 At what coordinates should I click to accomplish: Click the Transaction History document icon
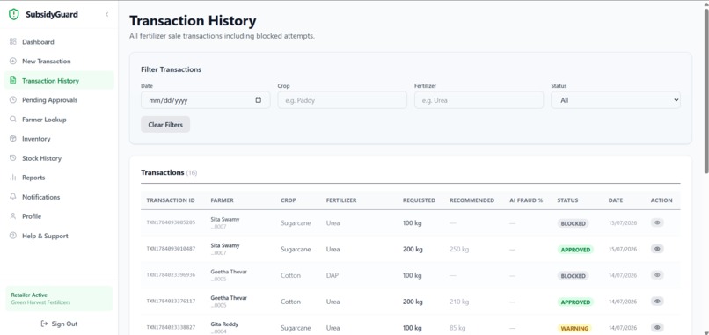coord(12,81)
